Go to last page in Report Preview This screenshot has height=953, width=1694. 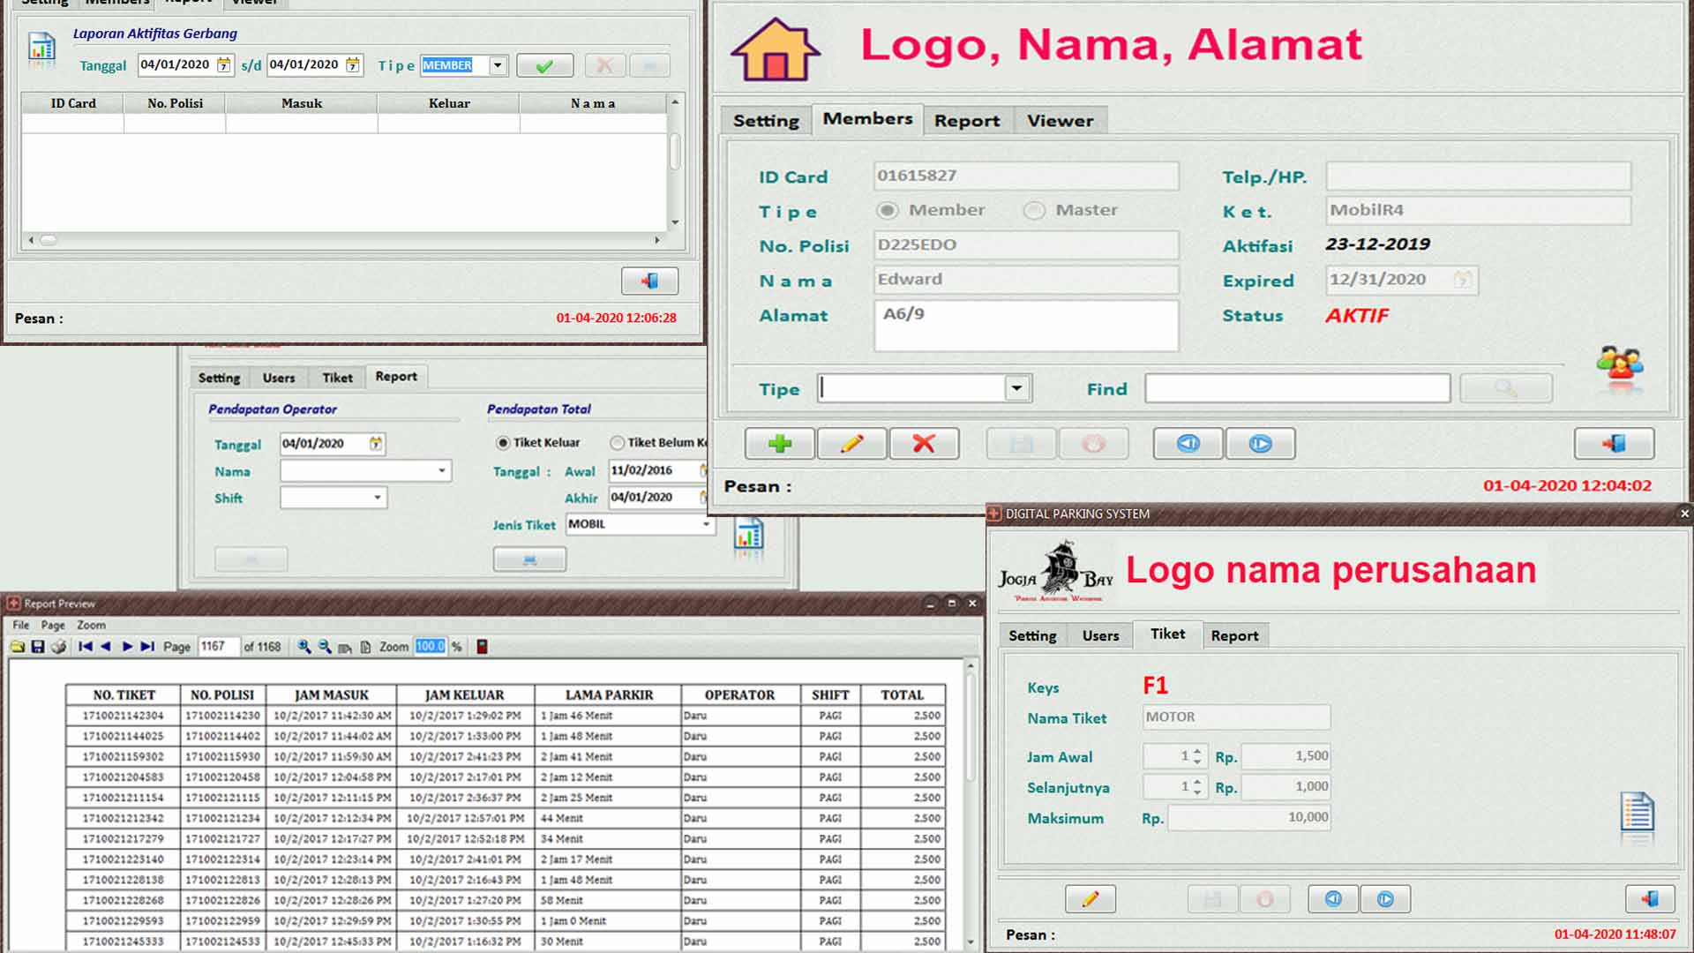click(147, 647)
